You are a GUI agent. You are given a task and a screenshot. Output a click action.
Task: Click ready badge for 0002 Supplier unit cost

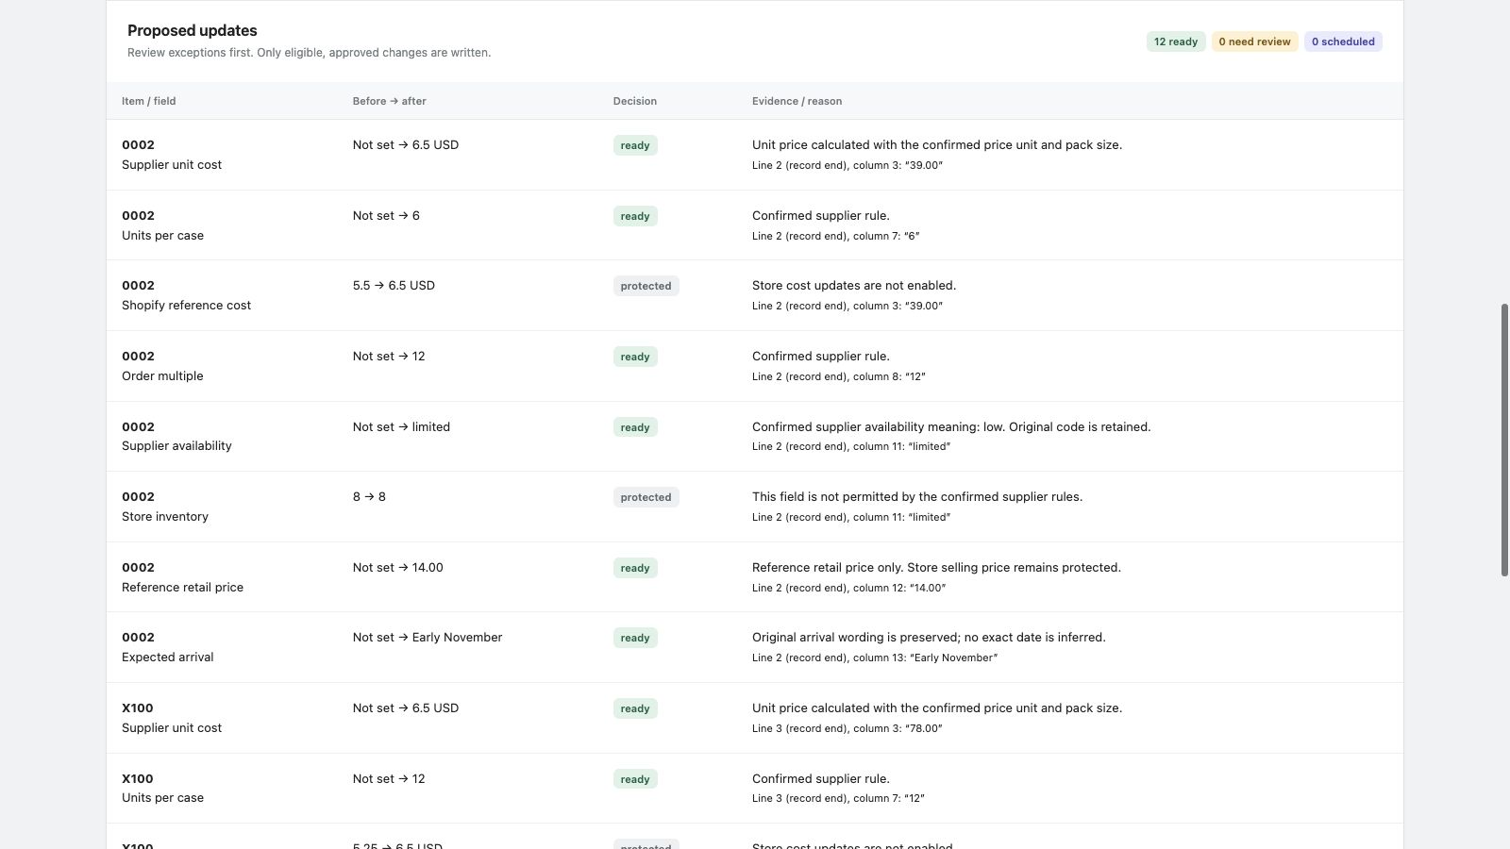pyautogui.click(x=635, y=145)
